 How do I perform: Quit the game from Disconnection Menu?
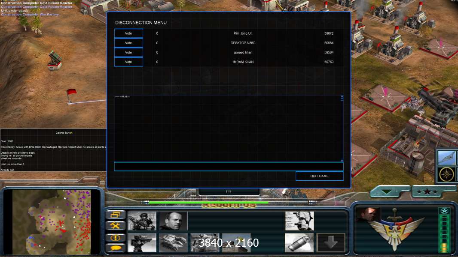[x=320, y=176]
